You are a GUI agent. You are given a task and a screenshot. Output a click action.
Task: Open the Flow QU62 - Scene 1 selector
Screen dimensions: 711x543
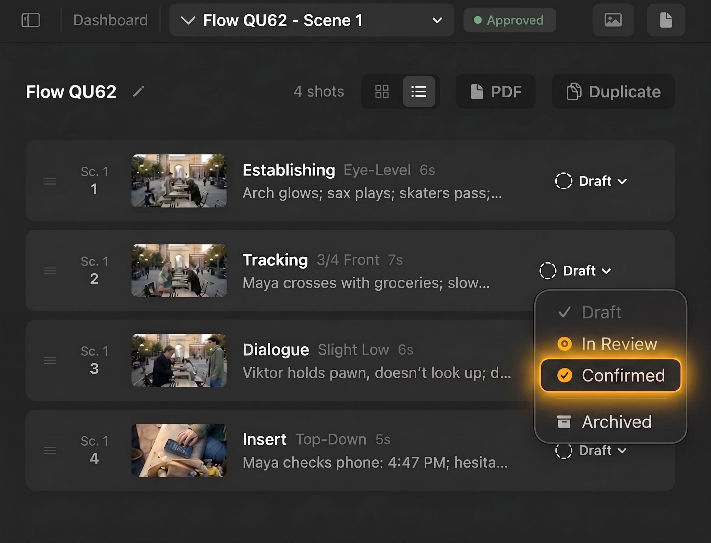(312, 20)
